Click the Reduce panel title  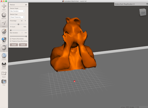click(x=12, y=5)
